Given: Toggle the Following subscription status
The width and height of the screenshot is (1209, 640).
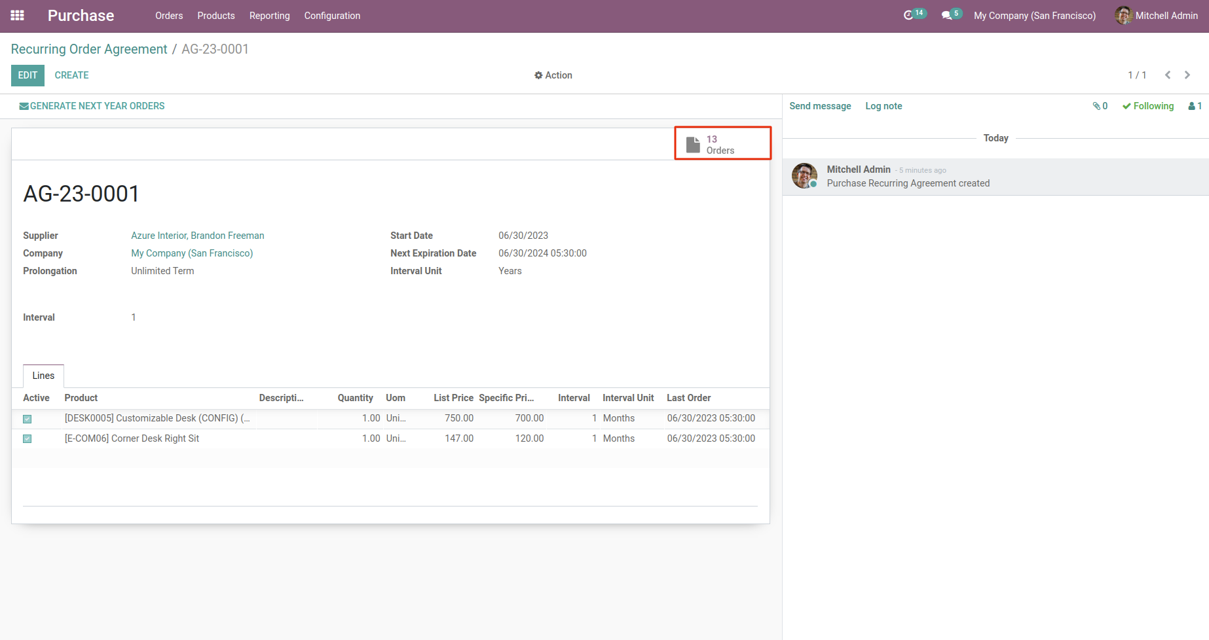Looking at the screenshot, I should [1148, 106].
